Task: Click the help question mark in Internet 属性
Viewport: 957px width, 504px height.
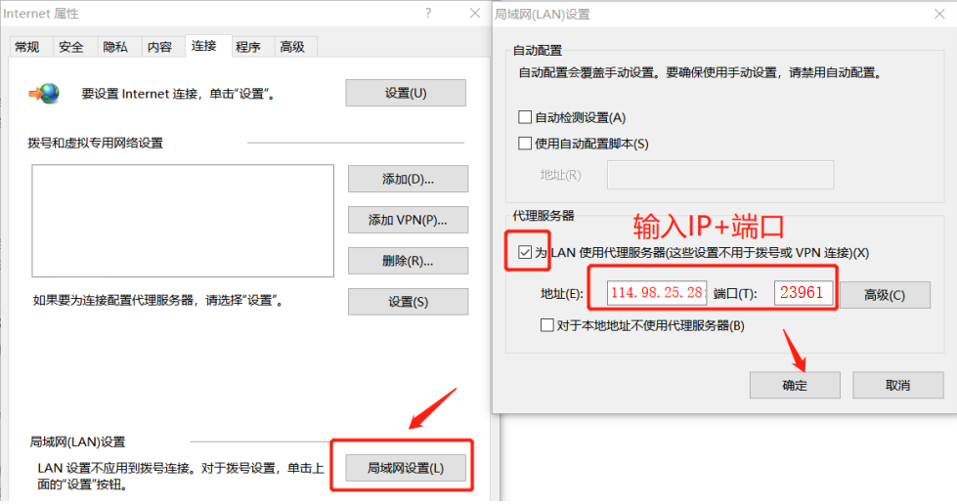Action: [428, 13]
